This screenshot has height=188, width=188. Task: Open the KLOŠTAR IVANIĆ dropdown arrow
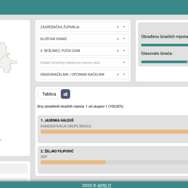pyautogui.click(x=124, y=39)
